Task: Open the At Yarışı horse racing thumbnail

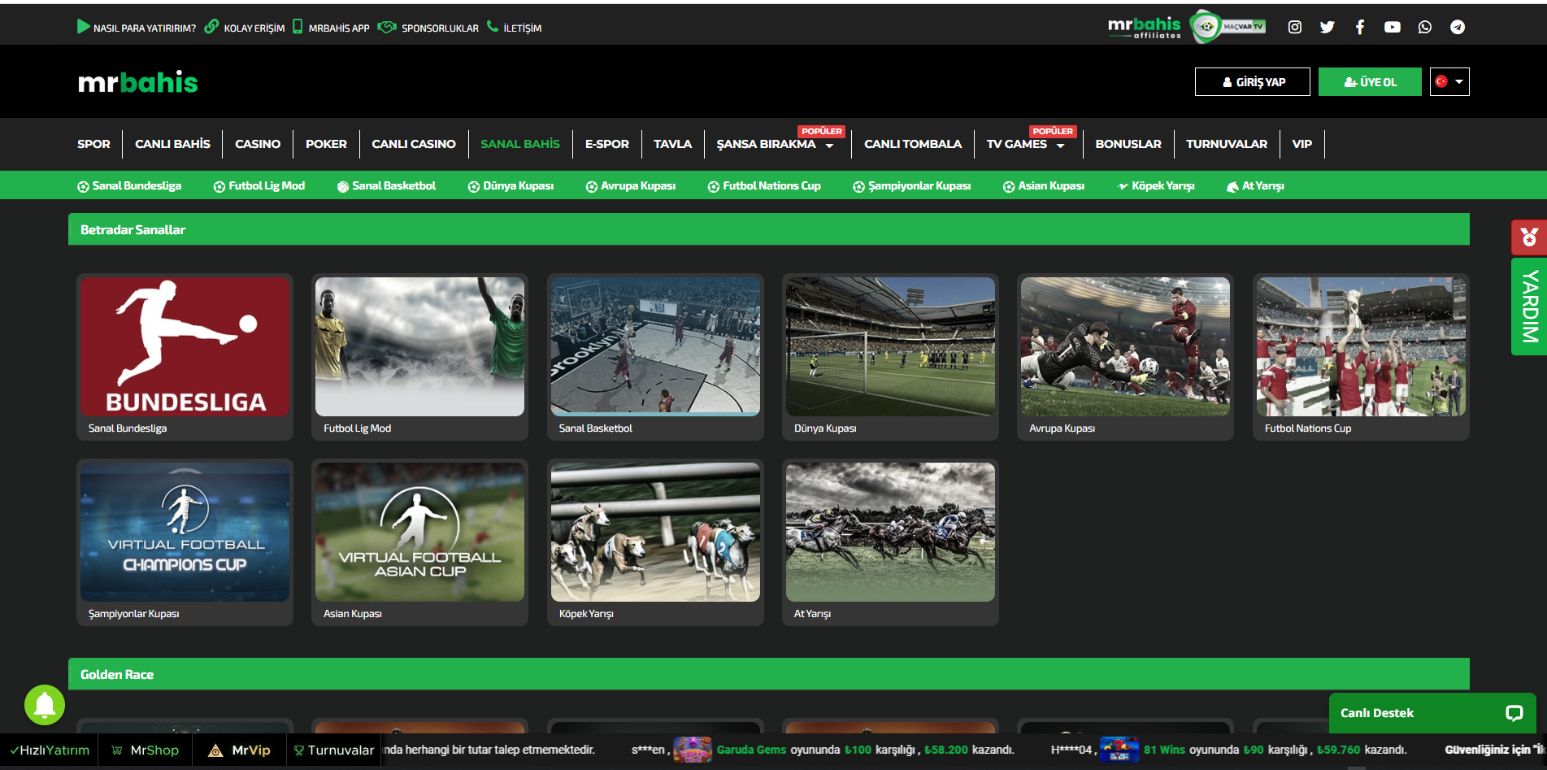Action: tap(890, 533)
